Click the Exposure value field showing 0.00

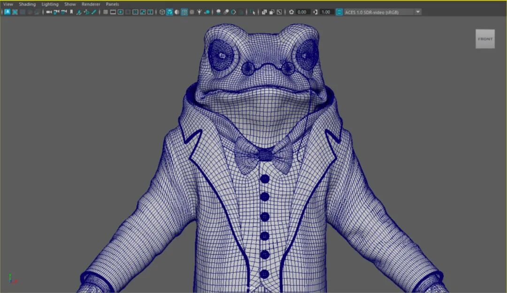[x=302, y=12]
